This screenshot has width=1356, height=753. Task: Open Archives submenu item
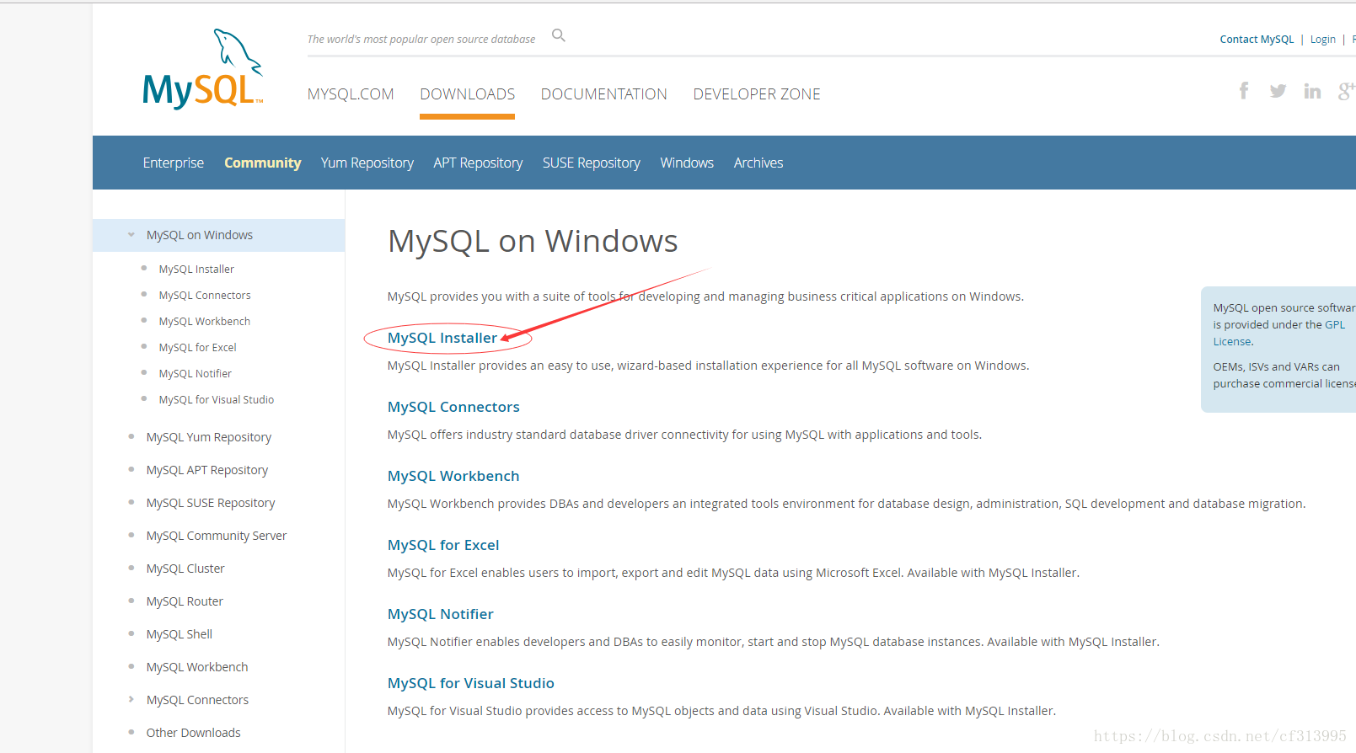(x=758, y=163)
